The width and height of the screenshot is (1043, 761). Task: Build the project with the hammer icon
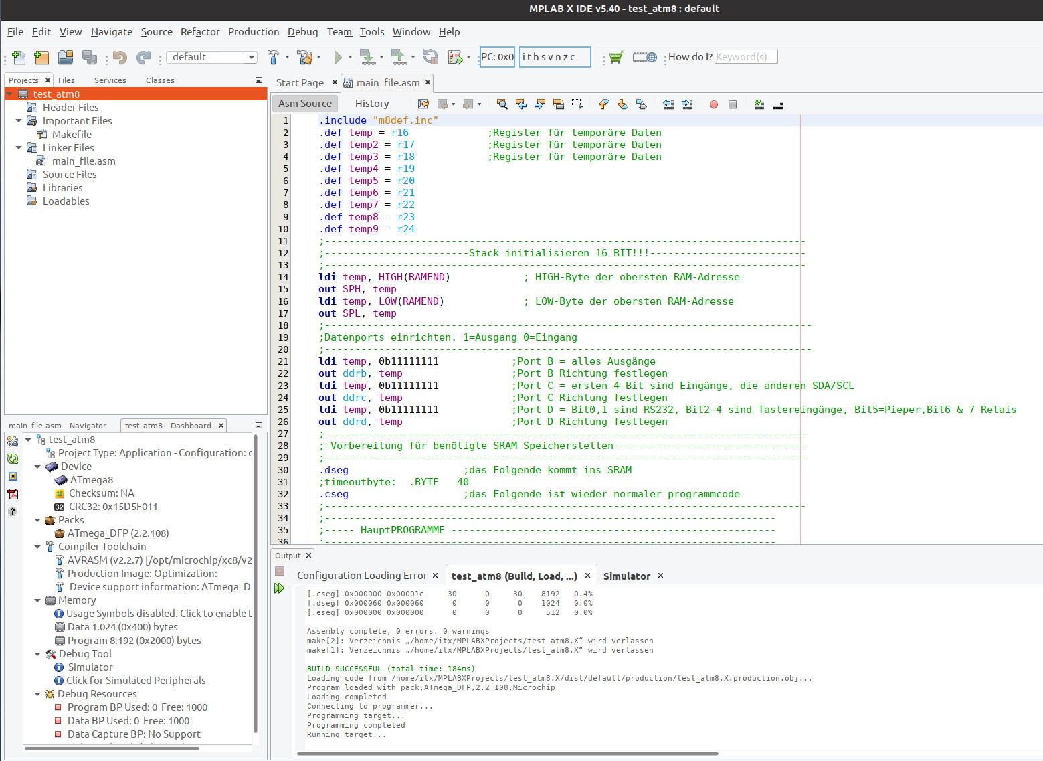pyautogui.click(x=273, y=58)
